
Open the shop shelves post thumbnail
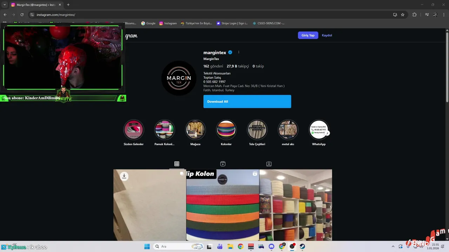[x=296, y=205]
